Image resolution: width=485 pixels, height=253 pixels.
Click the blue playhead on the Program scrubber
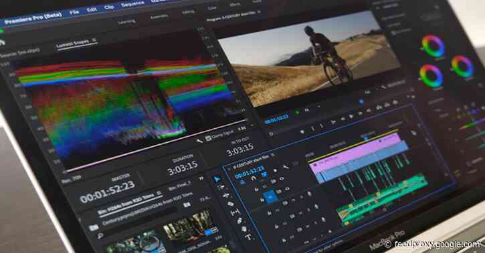pyautogui.click(x=361, y=101)
